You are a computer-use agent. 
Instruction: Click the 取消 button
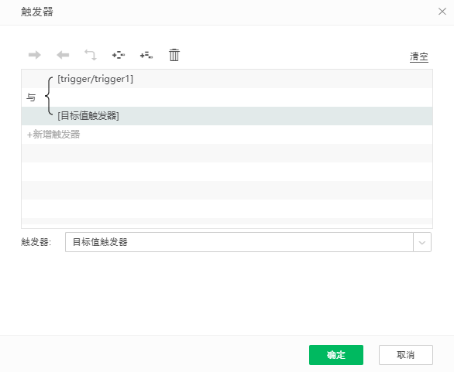click(x=406, y=355)
